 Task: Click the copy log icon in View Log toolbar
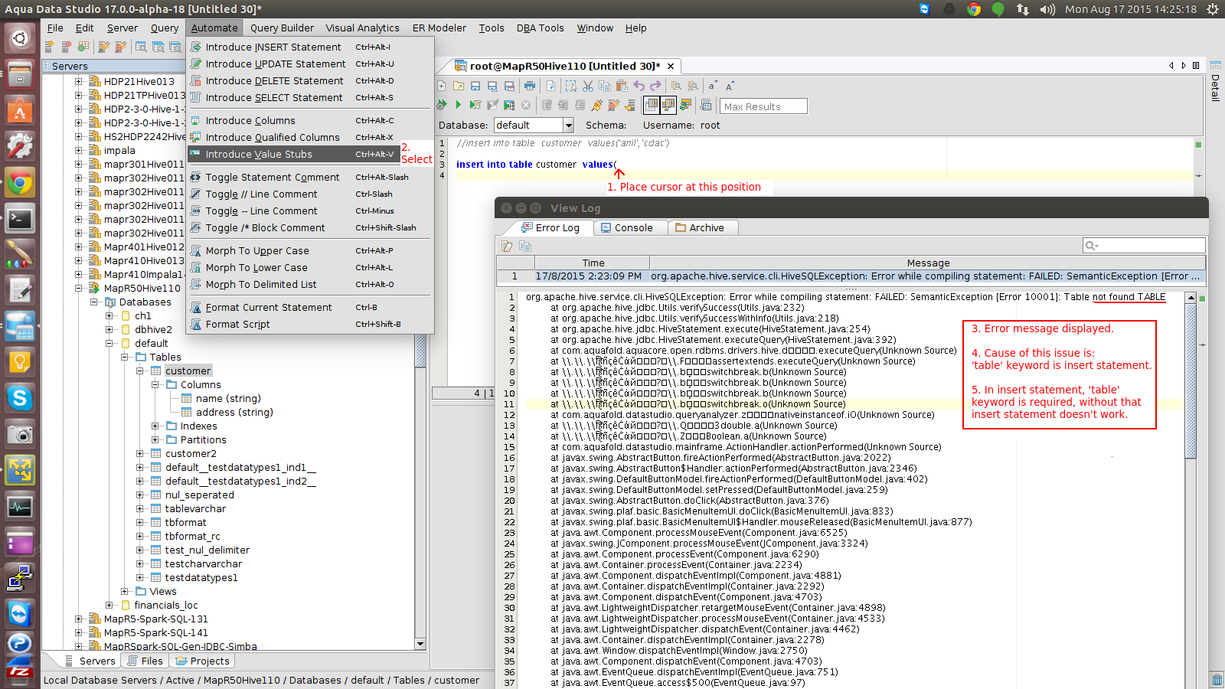(525, 246)
